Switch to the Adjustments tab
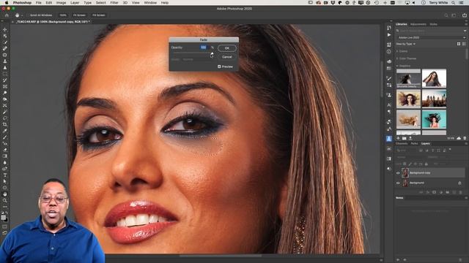 click(418, 24)
